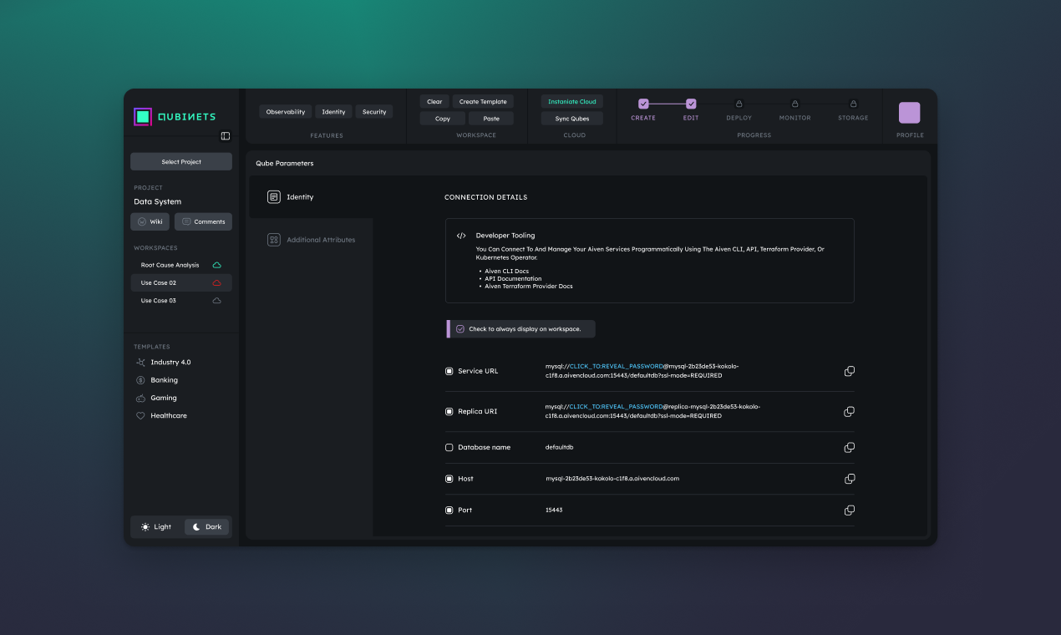Click the checked CREATE progress step
Image resolution: width=1061 pixels, height=635 pixels.
pos(643,104)
